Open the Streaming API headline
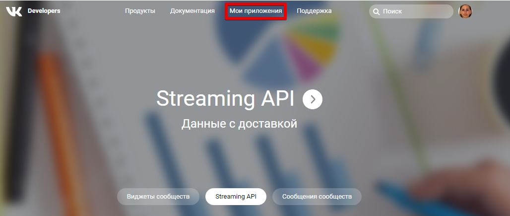Image resolution: width=510 pixels, height=216 pixels. coord(225,99)
